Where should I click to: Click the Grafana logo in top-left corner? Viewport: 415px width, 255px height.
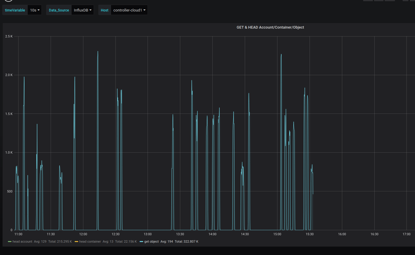coord(8,1)
